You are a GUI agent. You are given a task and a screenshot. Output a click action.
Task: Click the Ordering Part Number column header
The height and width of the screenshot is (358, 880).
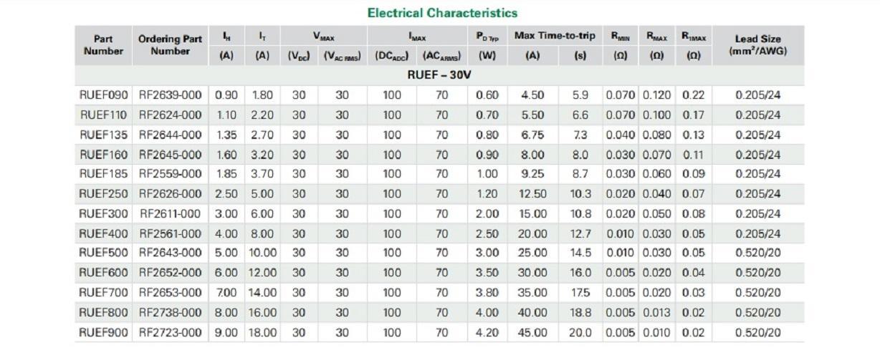[171, 44]
